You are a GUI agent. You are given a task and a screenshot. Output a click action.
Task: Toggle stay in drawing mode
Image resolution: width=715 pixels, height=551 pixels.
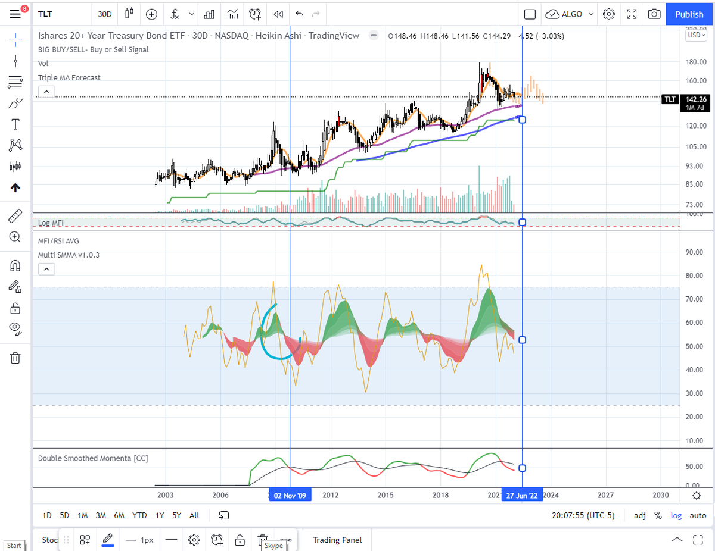click(x=15, y=286)
